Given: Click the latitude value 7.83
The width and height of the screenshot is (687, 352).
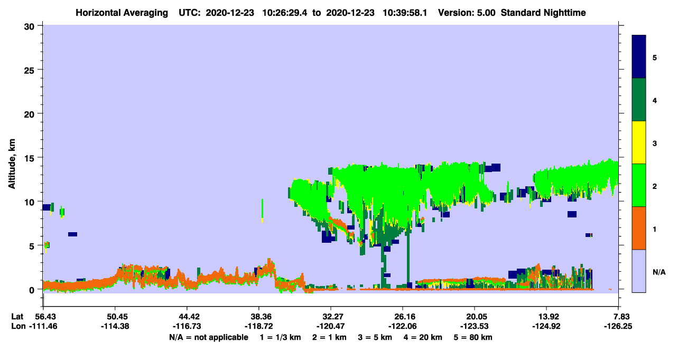Looking at the screenshot, I should click(621, 317).
